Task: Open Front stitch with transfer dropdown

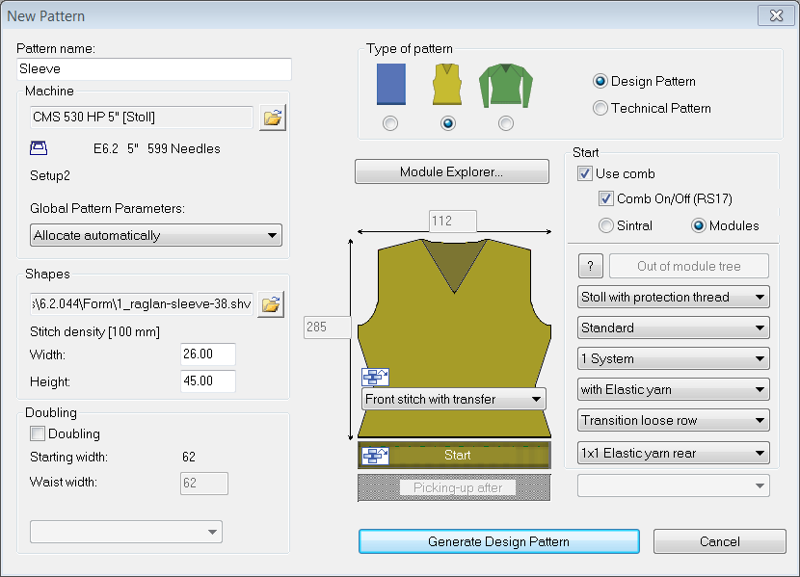Action: click(x=454, y=399)
